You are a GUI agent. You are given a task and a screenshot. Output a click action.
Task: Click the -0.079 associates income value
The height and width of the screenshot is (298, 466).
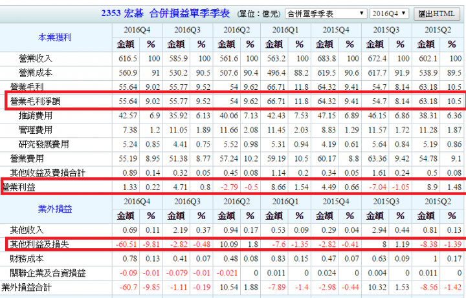point(177,273)
